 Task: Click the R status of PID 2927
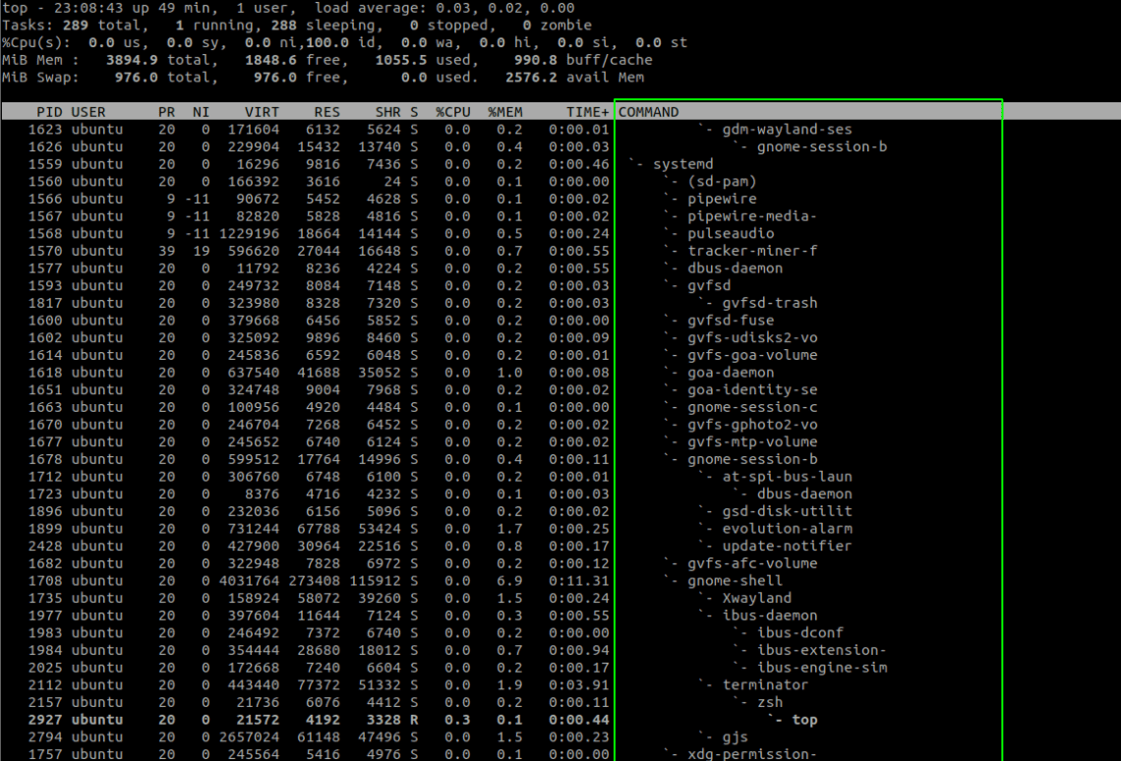[414, 721]
